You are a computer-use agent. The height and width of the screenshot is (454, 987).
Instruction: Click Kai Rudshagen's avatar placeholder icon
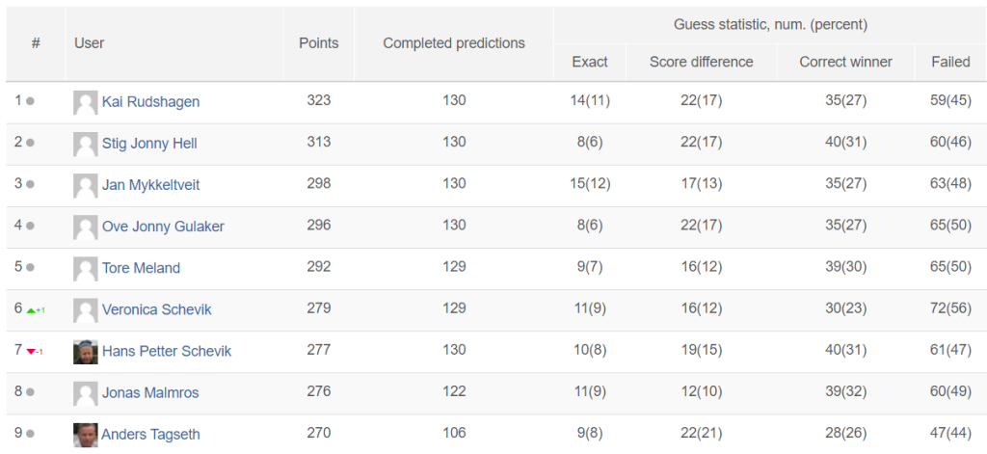pos(85,102)
